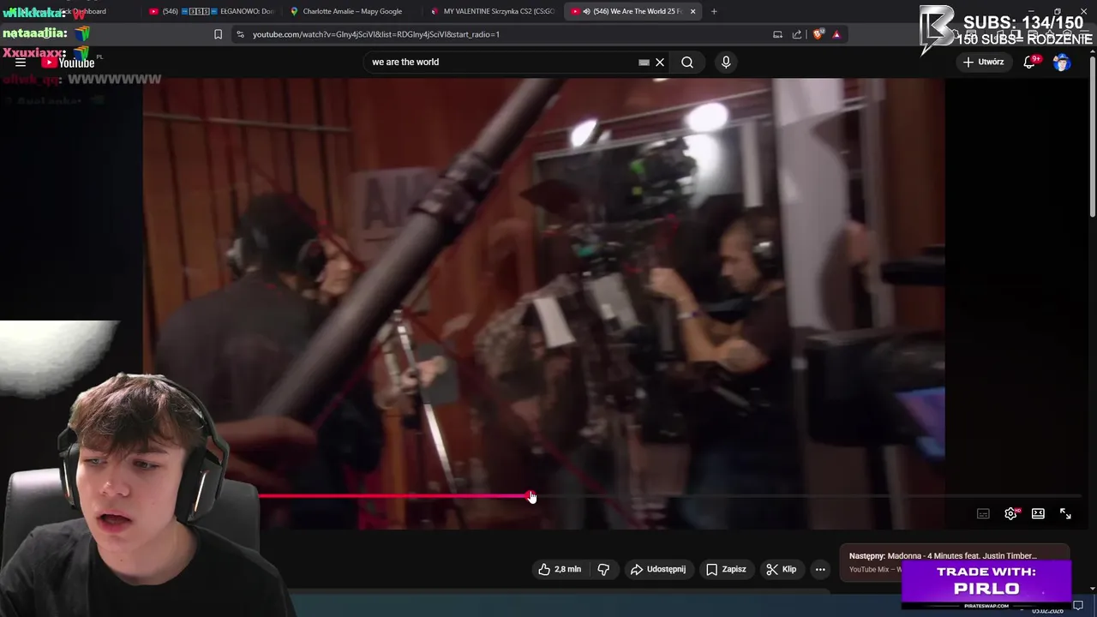1097x617 pixels.
Task: Seek on the played red progress bar
Action: click(x=394, y=496)
